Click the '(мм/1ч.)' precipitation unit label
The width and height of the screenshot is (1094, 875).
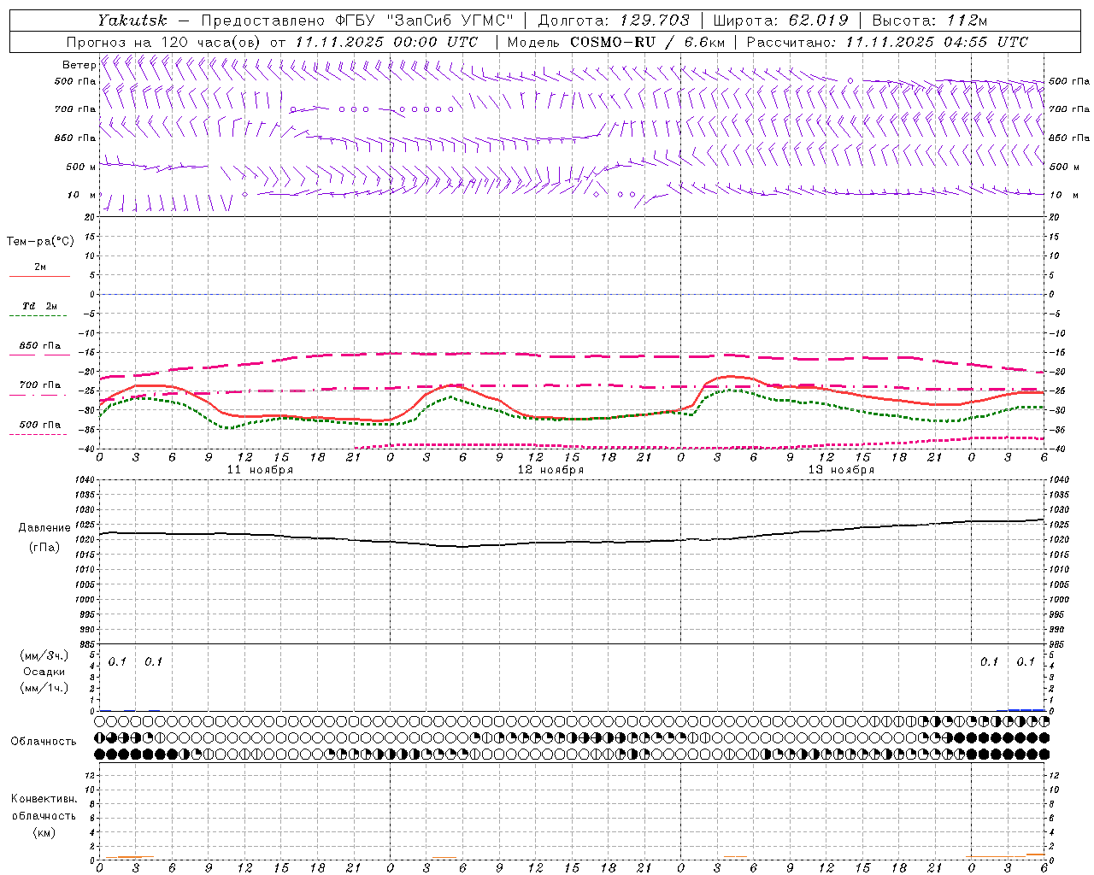44,688
